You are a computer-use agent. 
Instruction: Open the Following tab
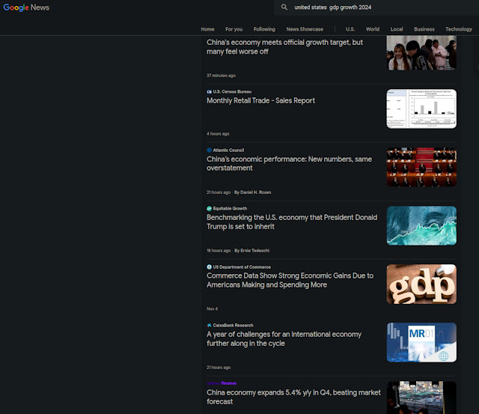(x=264, y=29)
